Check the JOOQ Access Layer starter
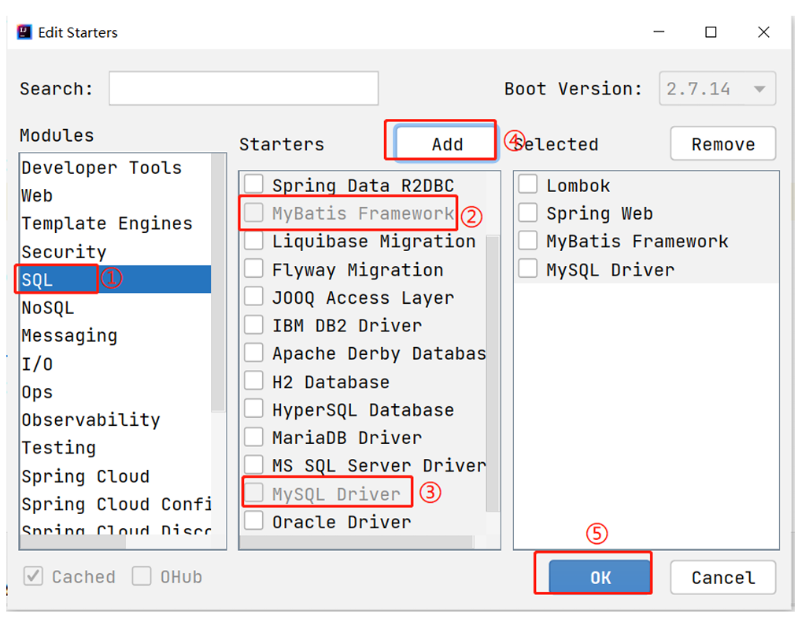This screenshot has height=625, width=809. [x=253, y=296]
